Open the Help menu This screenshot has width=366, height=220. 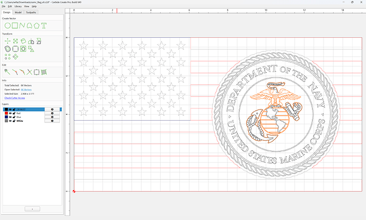34,6
